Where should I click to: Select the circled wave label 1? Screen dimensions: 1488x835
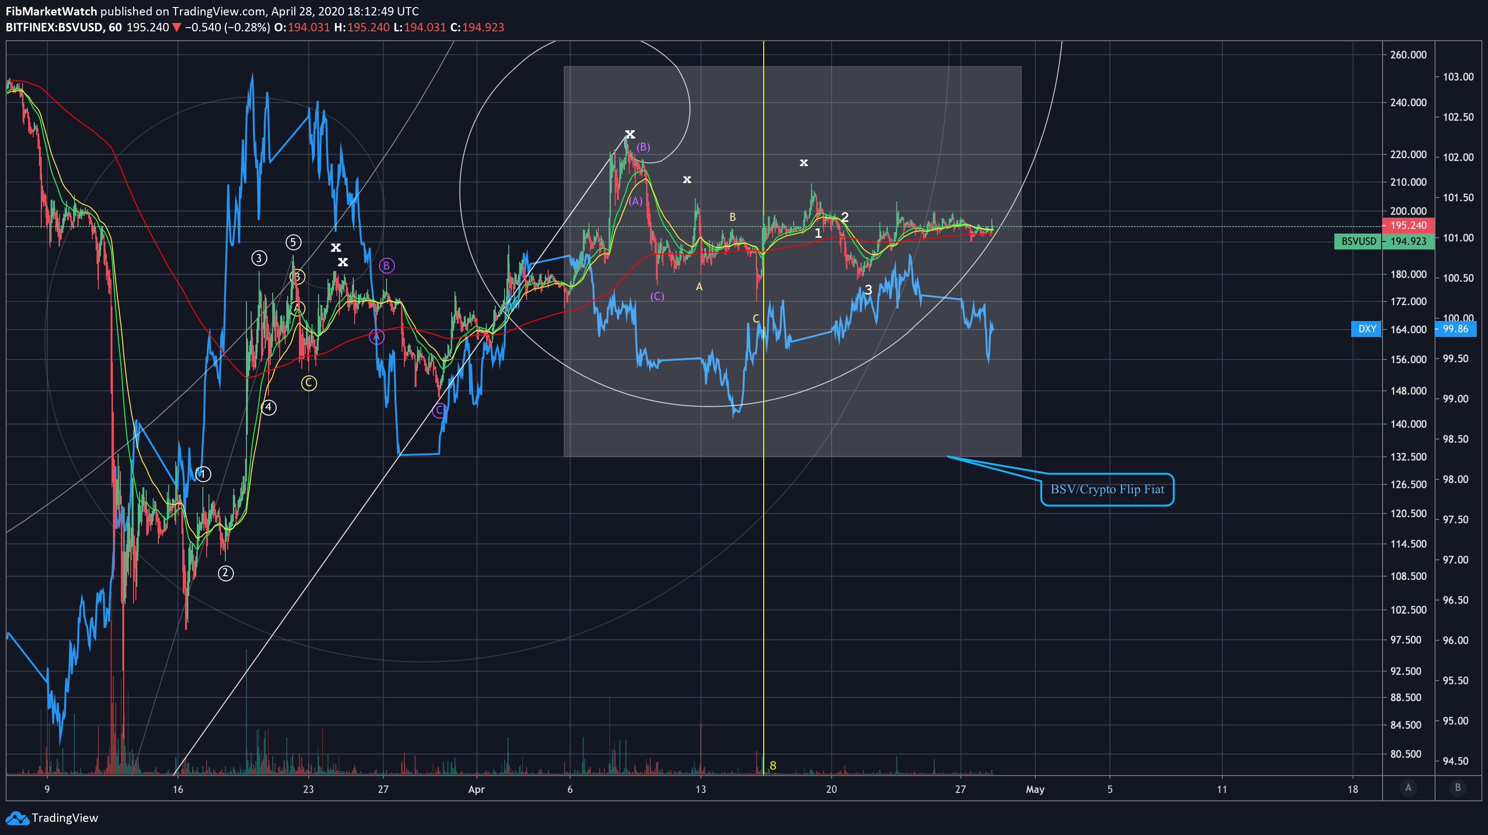click(203, 474)
